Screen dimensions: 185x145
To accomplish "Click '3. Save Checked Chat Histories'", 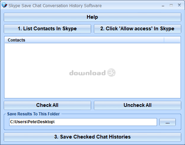I will [92, 137].
